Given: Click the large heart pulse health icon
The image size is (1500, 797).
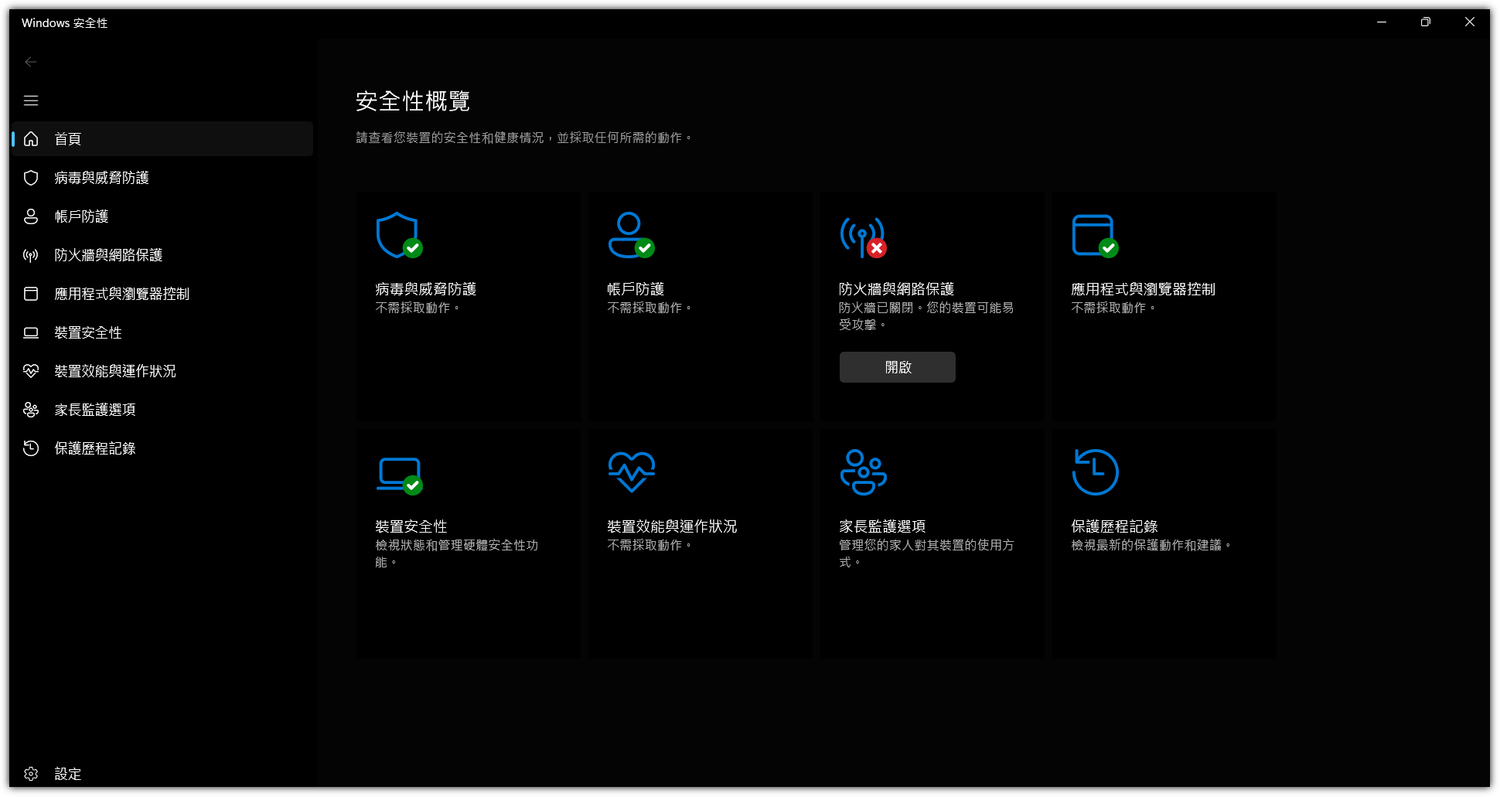Looking at the screenshot, I should point(632,472).
